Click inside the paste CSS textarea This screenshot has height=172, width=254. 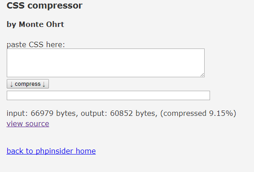click(x=105, y=63)
